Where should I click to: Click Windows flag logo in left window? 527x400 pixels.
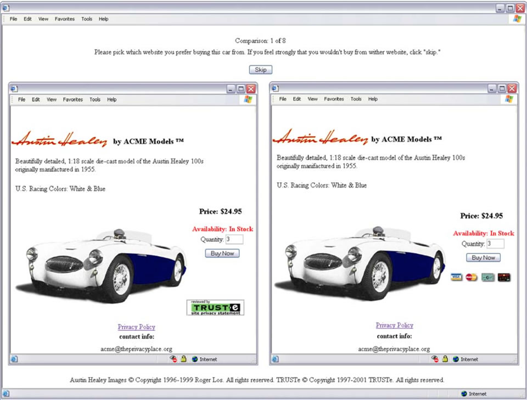248,99
